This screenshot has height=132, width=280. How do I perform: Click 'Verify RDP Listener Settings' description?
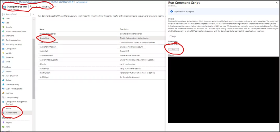pos(131,68)
